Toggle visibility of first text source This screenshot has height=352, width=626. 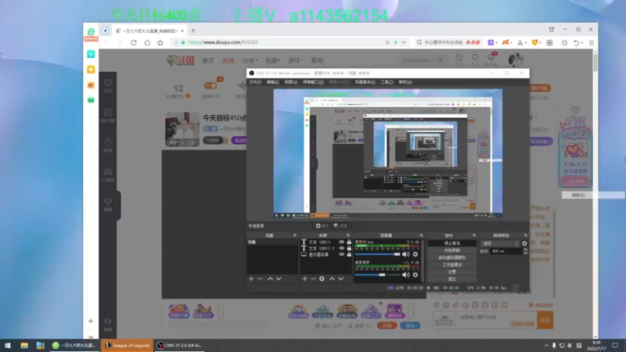[x=341, y=242]
